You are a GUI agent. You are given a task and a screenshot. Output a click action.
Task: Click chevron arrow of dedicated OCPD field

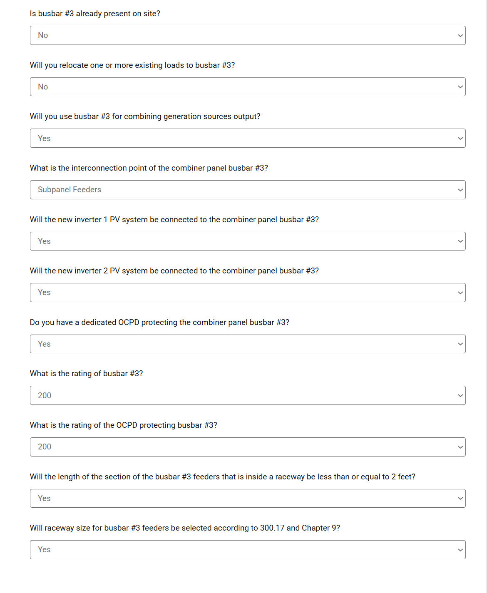point(460,344)
